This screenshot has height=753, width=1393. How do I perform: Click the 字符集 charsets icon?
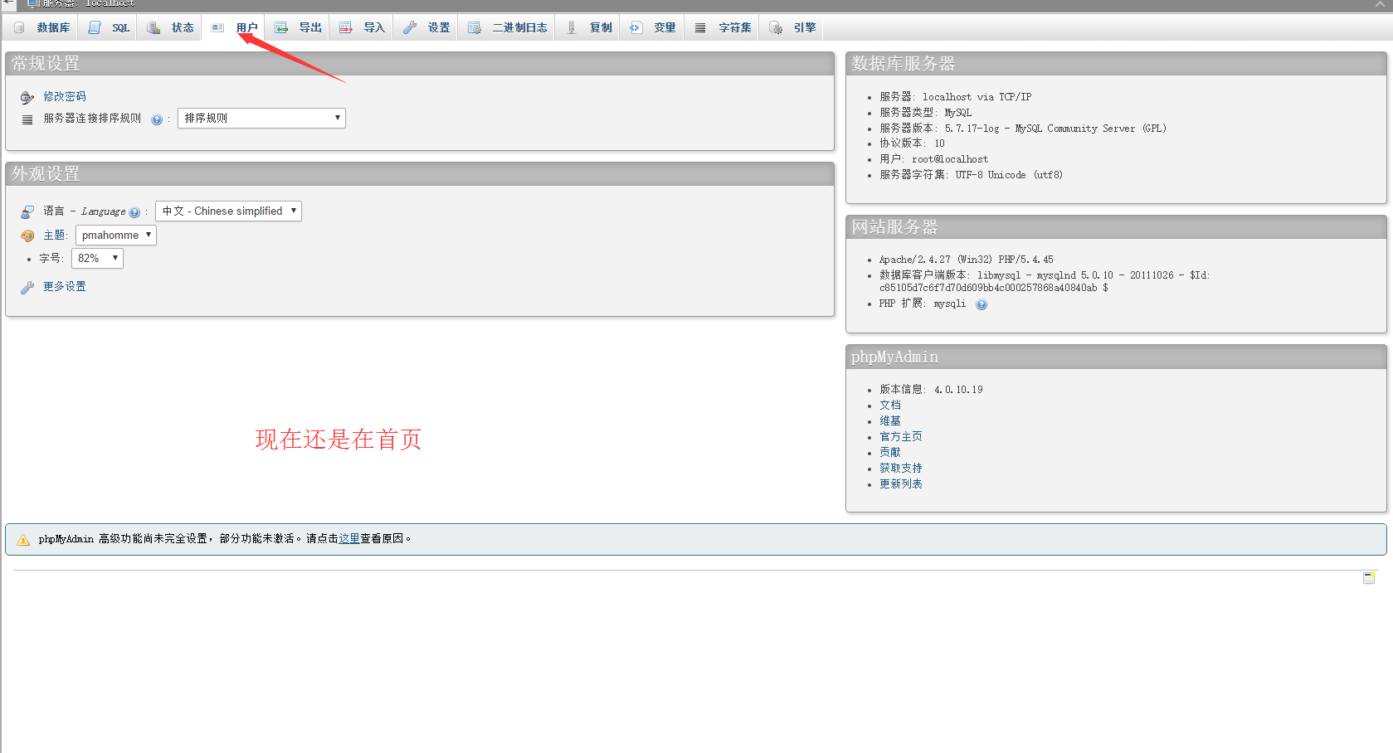(x=700, y=27)
